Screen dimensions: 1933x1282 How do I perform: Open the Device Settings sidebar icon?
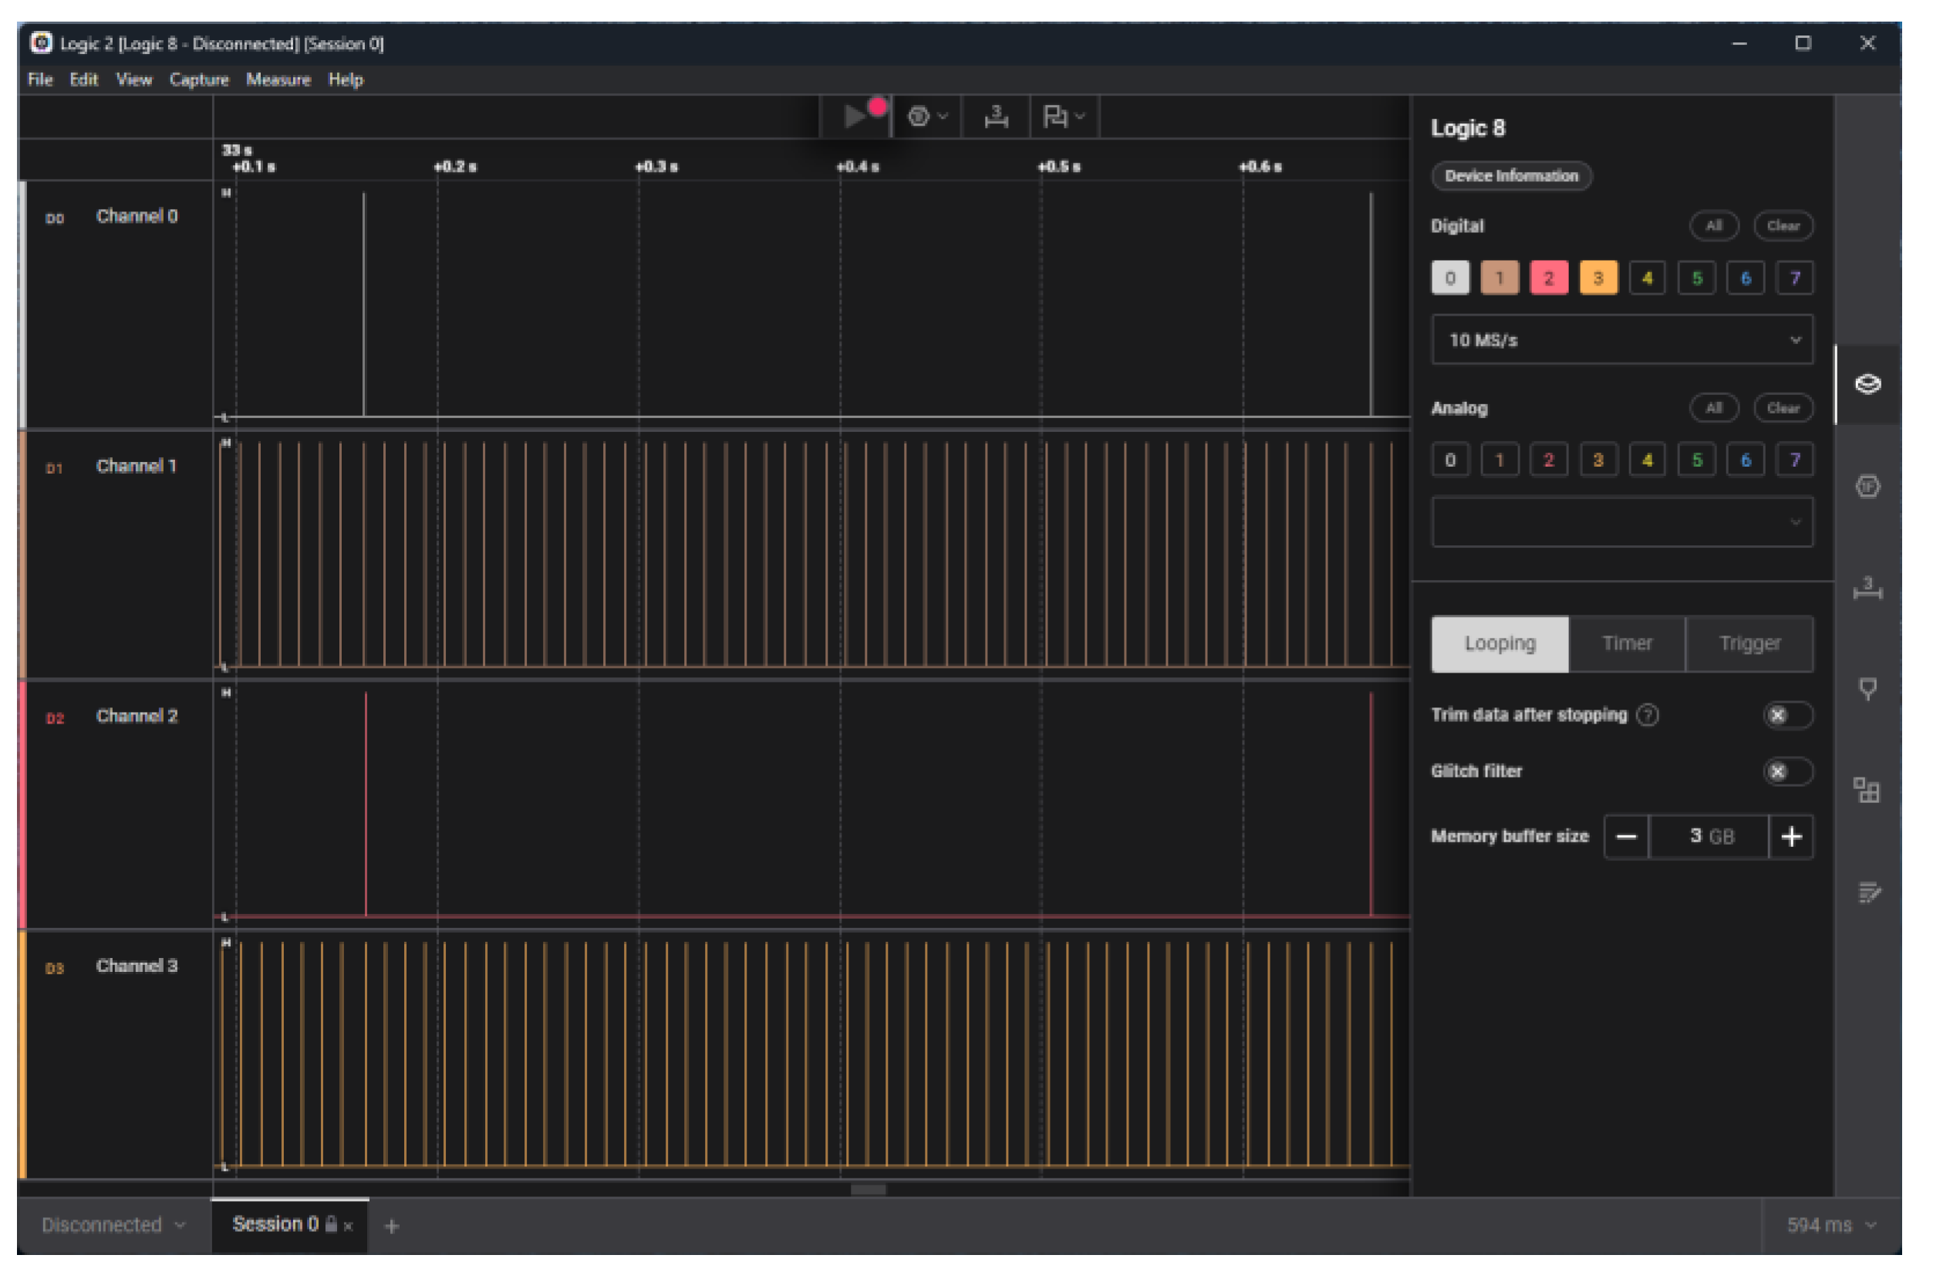click(x=1867, y=384)
